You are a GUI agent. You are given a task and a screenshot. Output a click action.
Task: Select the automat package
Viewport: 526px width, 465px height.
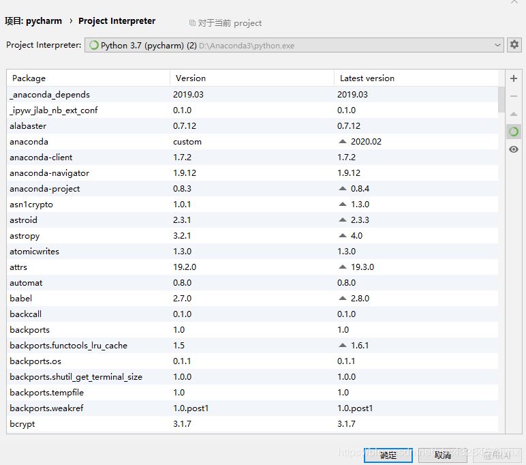point(252,283)
